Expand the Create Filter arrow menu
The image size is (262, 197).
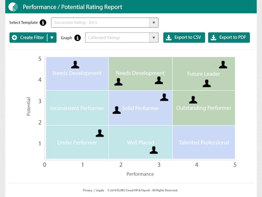pos(52,38)
